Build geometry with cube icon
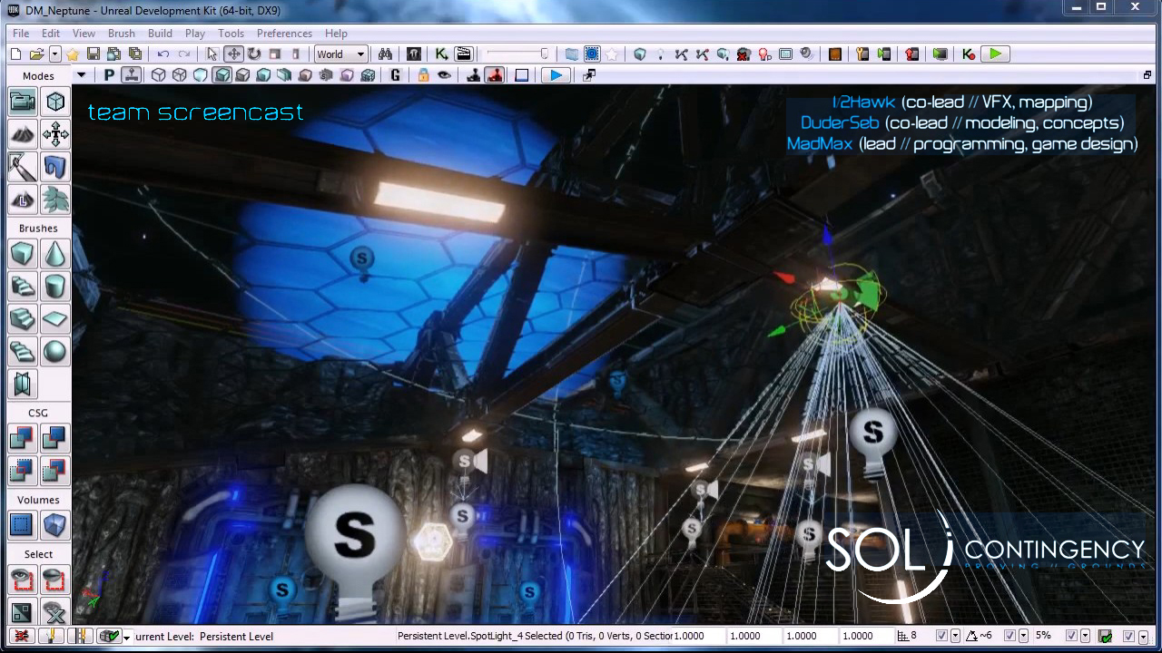 (x=640, y=54)
